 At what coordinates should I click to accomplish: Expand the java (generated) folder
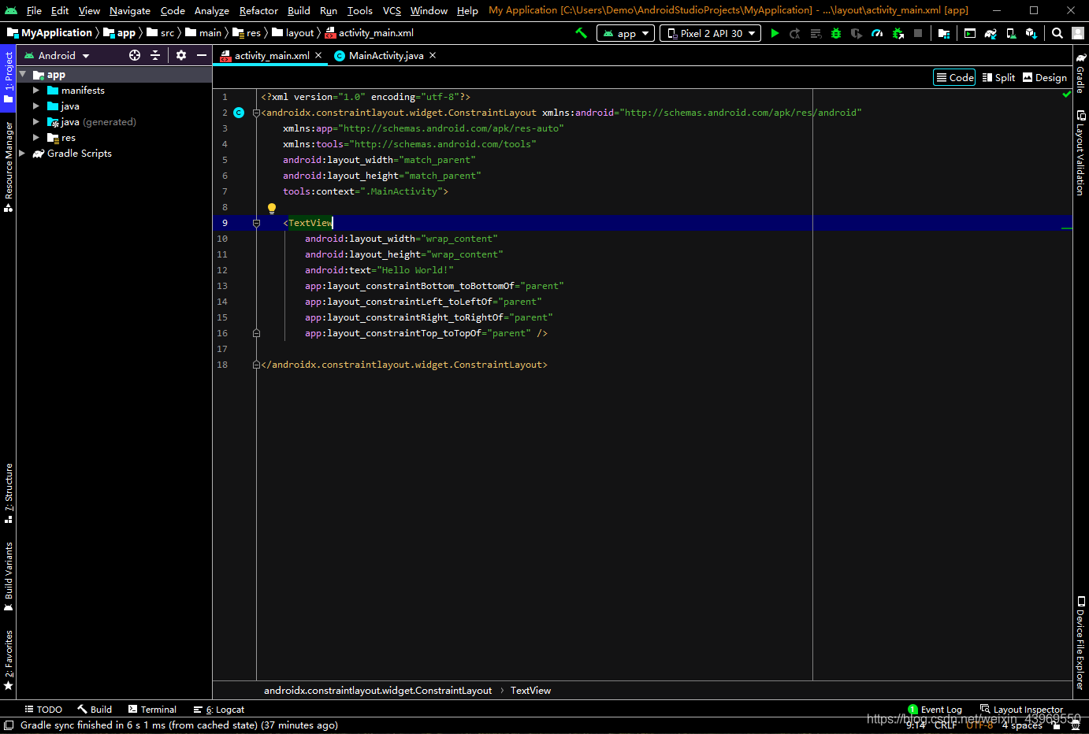(x=36, y=122)
